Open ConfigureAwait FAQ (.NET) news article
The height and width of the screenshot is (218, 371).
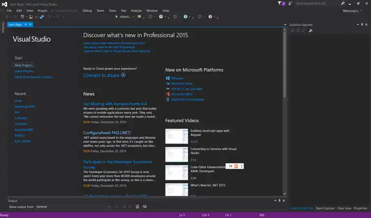[107, 132]
